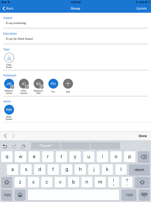
Task: Tap the p key
Action: 130,157
